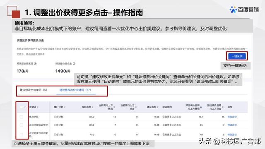Open help icon next to 预估提价后点击
This screenshot has width=265, height=149.
(x=74, y=64)
